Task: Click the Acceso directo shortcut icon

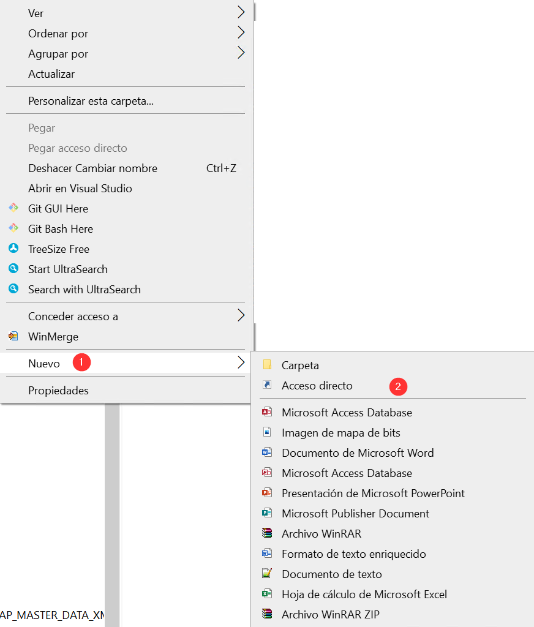Action: [267, 385]
